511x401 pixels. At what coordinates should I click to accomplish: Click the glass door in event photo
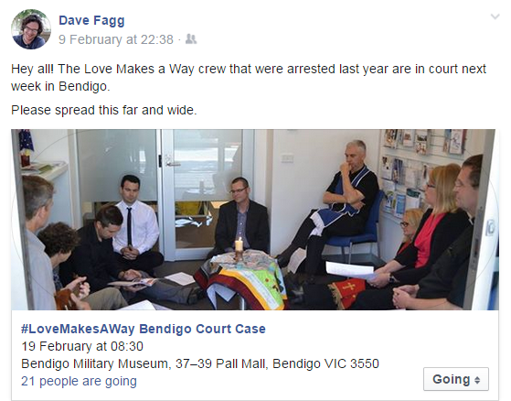[208, 194]
